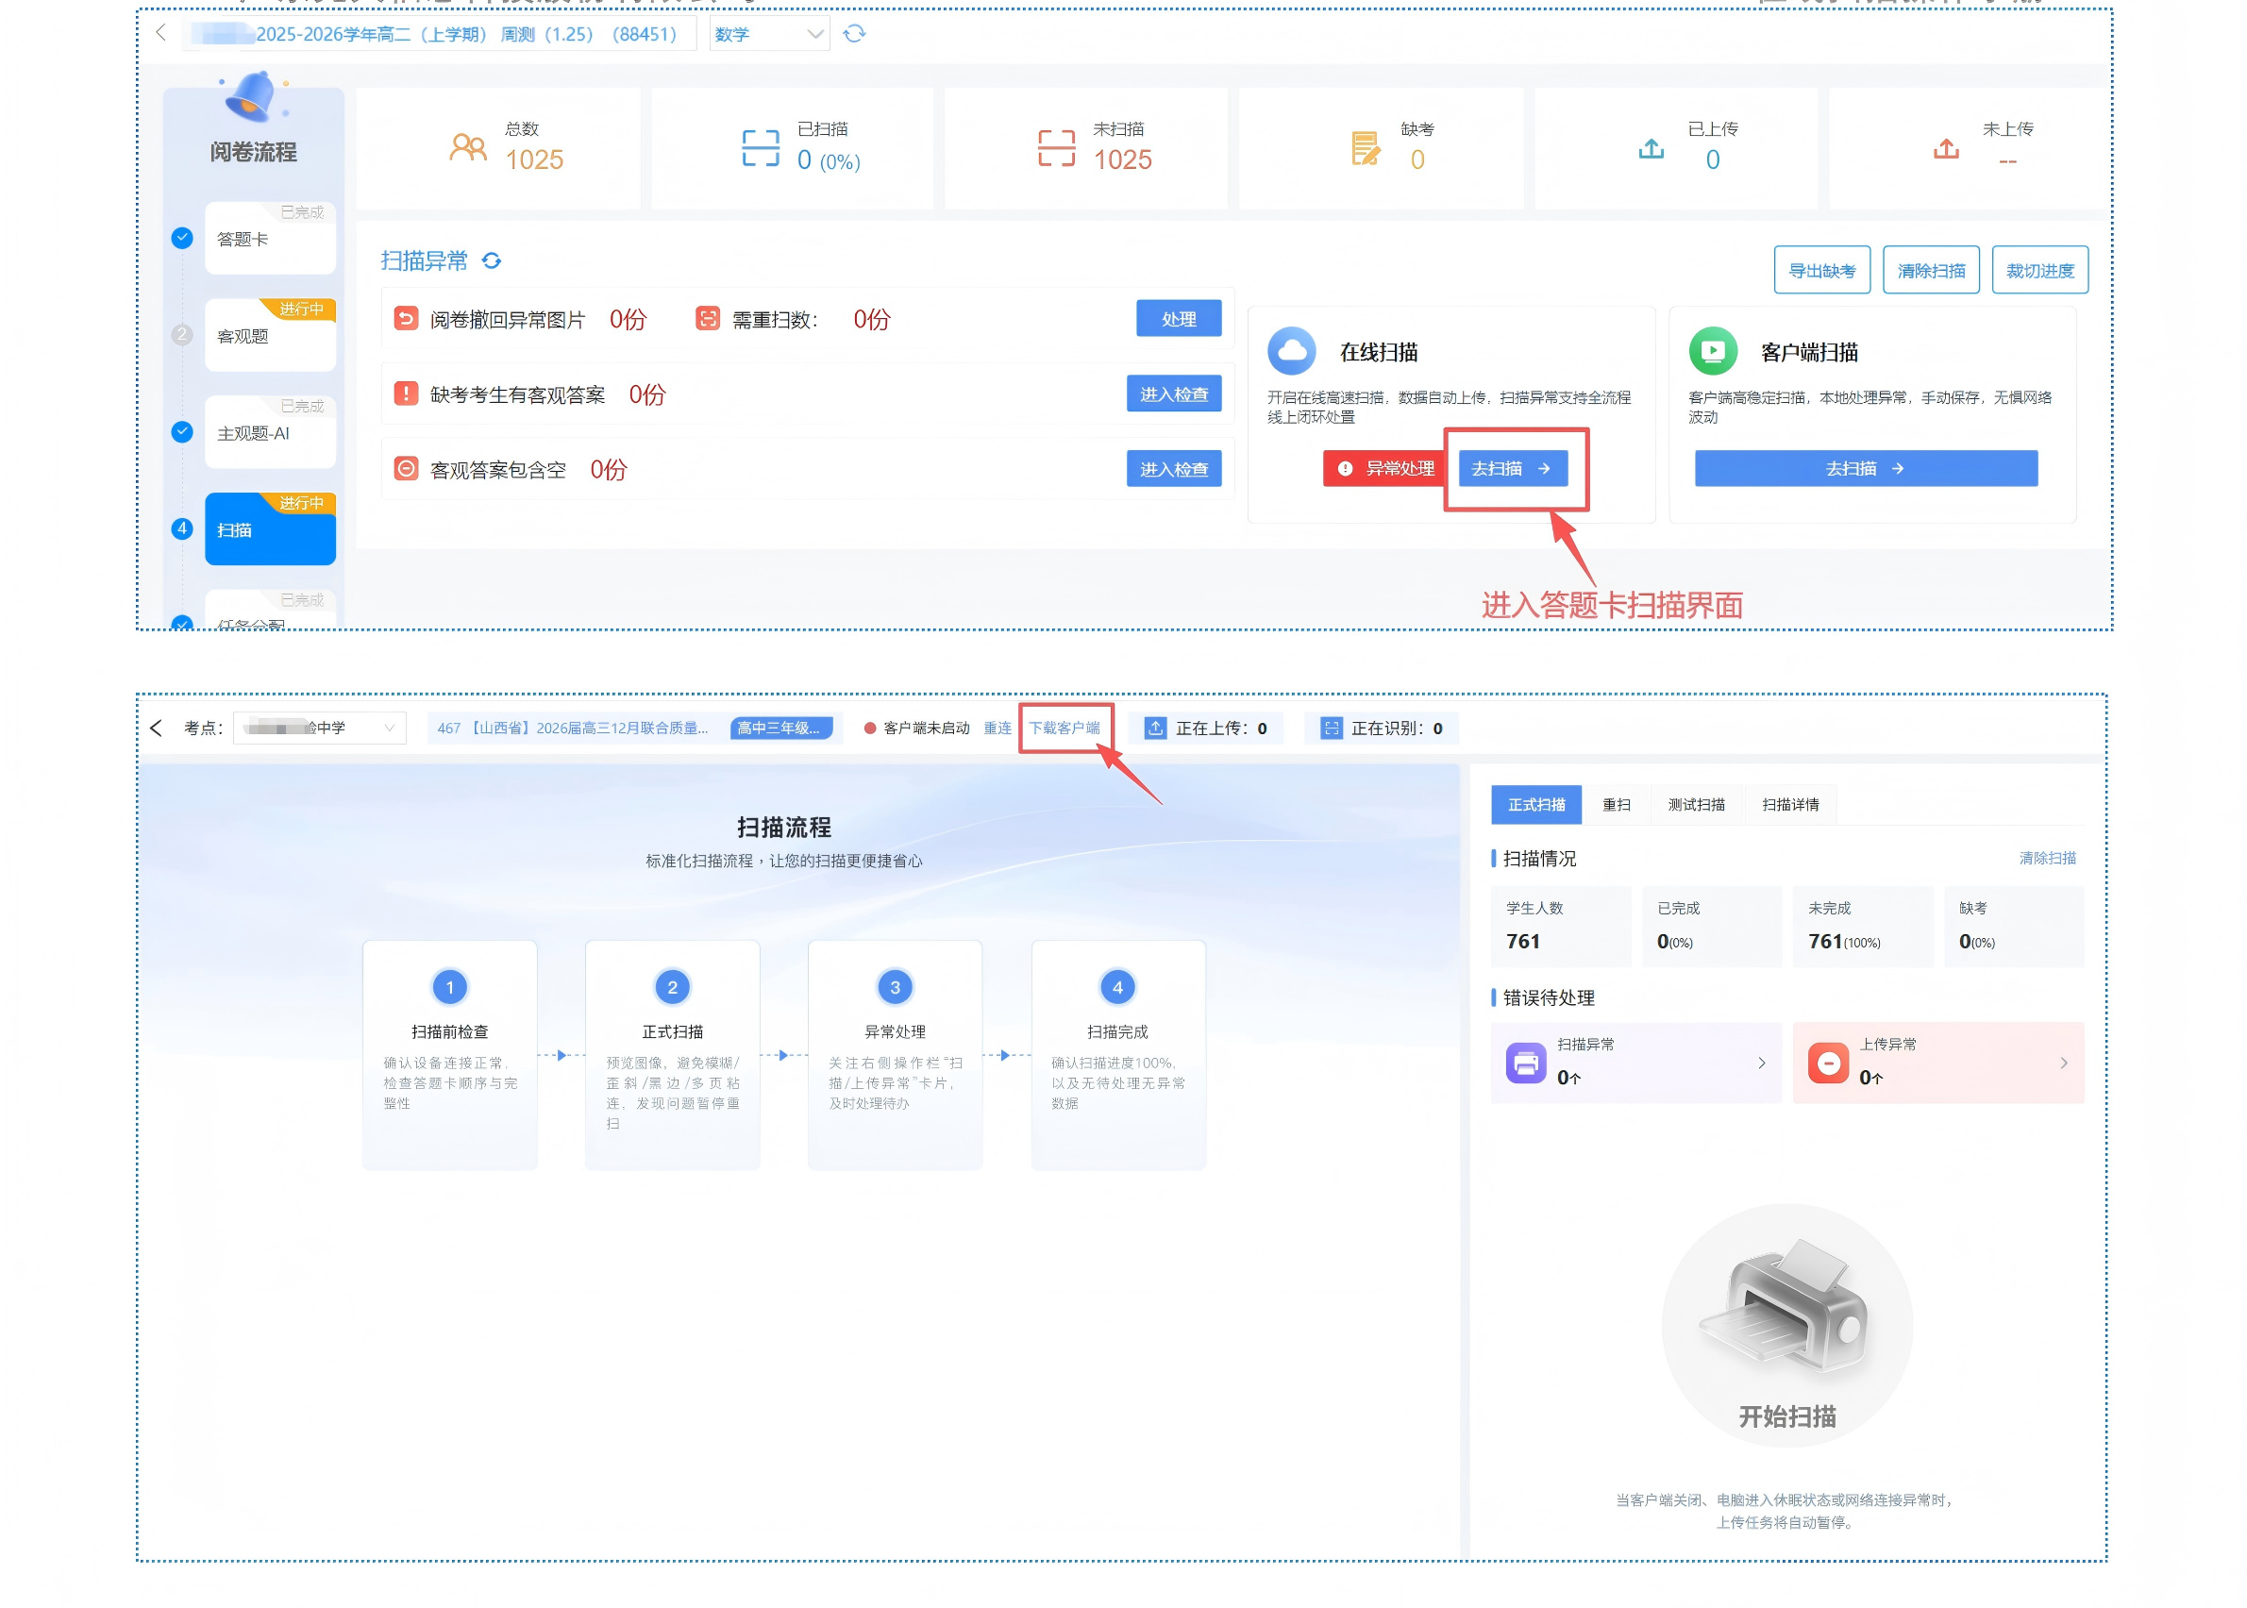Viewport: 2247px width, 1608px height.
Task: Expand the 上传异常 chevron arrow
Action: (x=2063, y=1063)
